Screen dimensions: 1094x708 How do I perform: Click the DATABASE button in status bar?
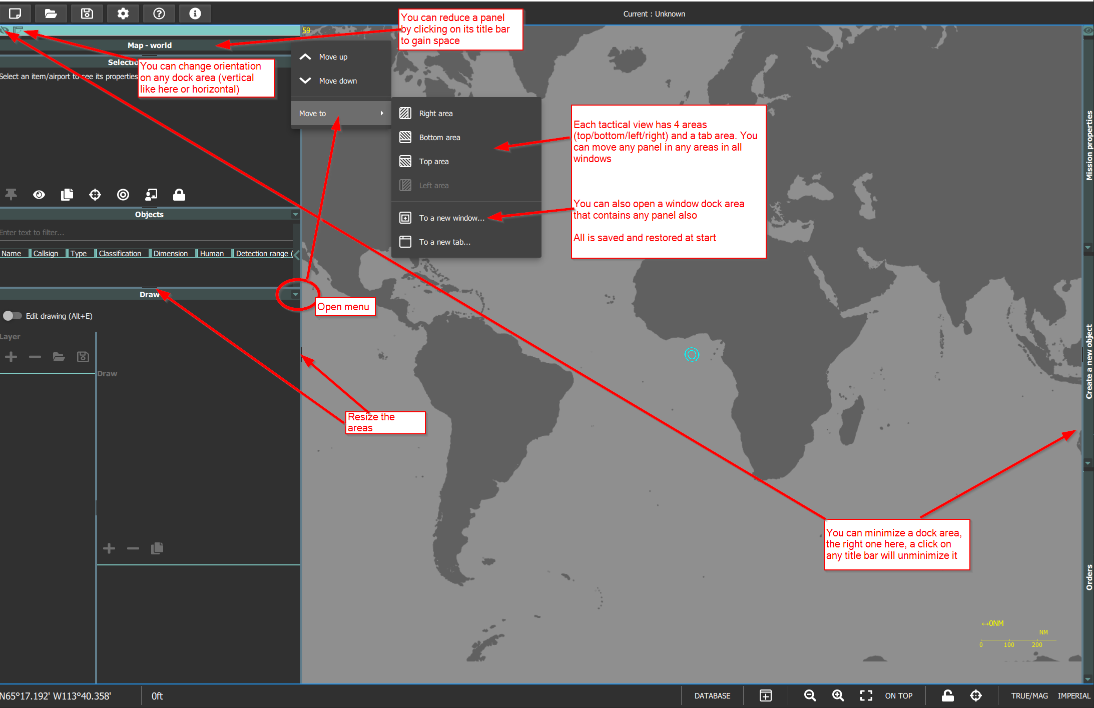pos(712,696)
